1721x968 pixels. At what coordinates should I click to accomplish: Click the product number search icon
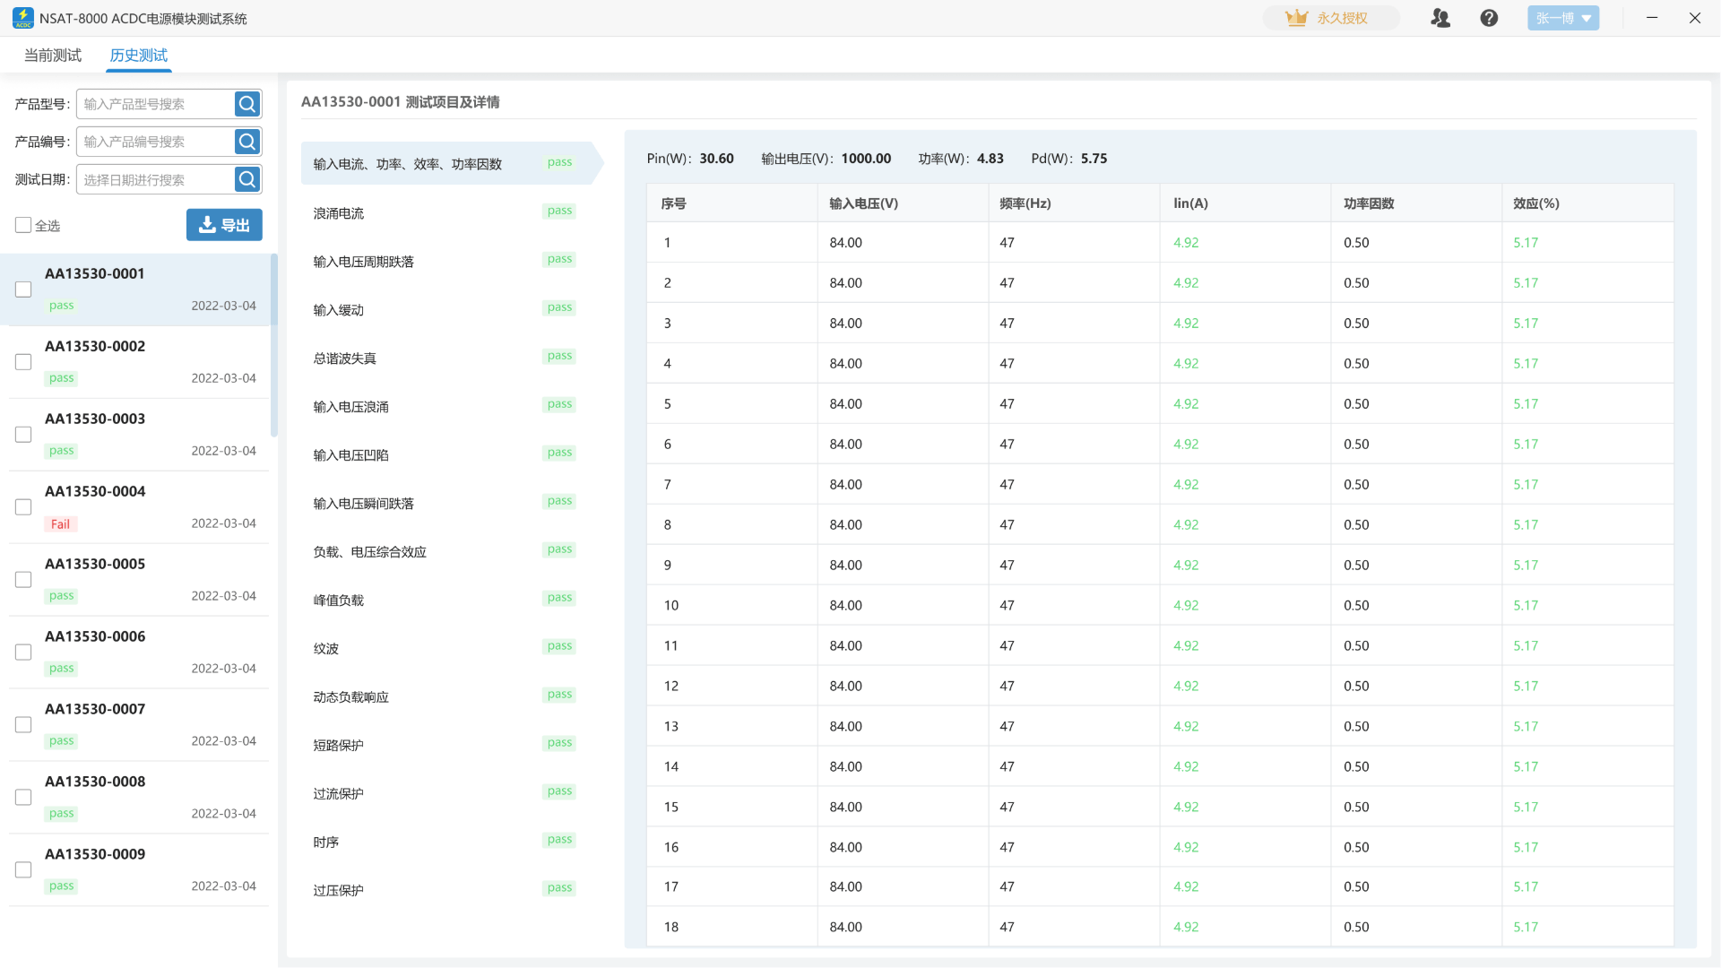pyautogui.click(x=247, y=142)
